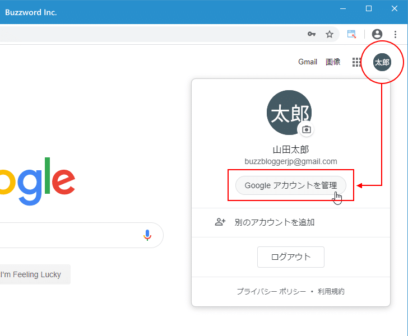Open the Google apps grid
408x336 pixels.
coord(356,62)
